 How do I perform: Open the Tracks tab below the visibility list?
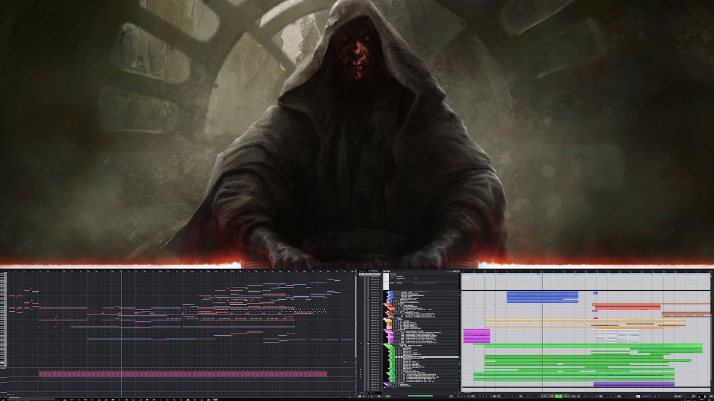pos(363,393)
